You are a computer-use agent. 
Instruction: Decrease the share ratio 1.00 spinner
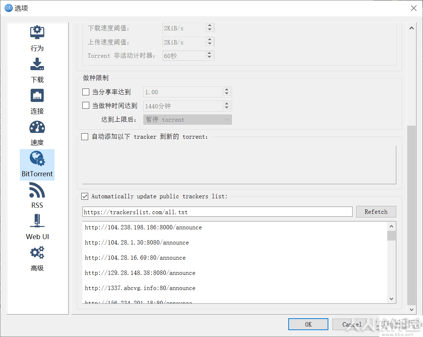(227, 94)
